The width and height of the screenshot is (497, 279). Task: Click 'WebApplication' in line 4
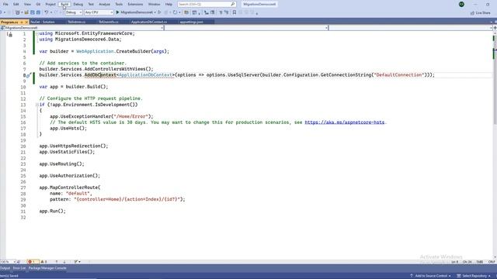[95, 51]
